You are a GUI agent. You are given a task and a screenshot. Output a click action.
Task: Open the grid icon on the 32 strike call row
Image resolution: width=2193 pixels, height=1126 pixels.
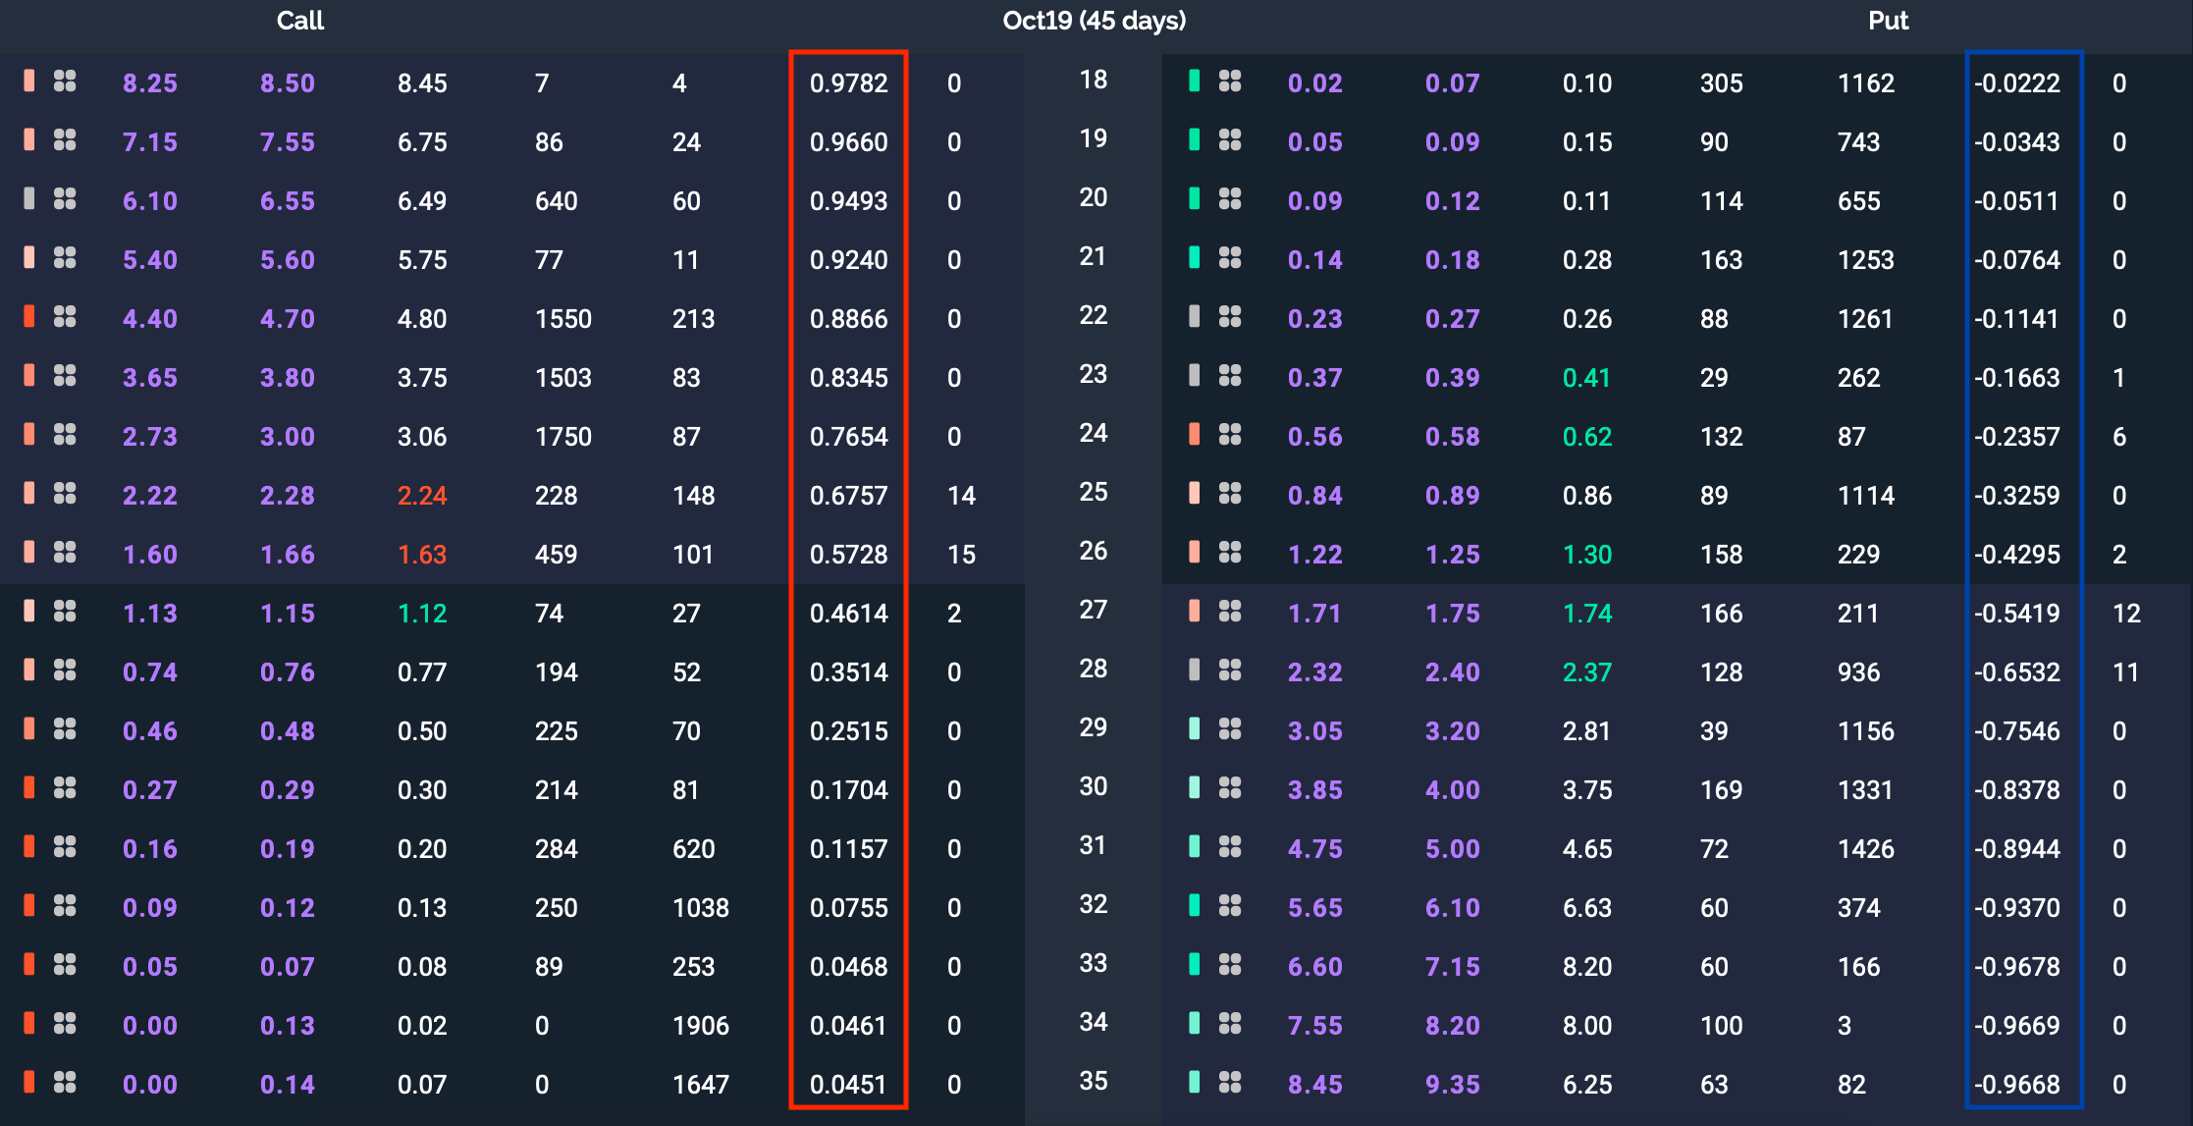tap(65, 907)
